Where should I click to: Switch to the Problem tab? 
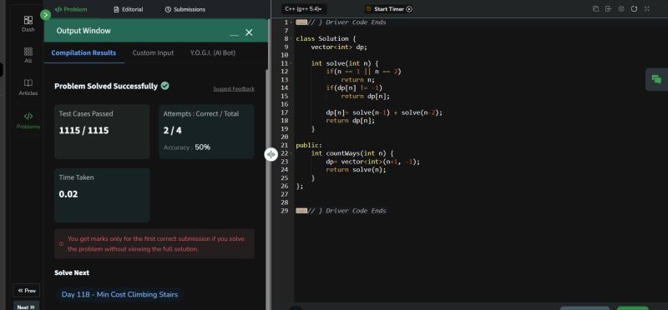[x=71, y=9]
